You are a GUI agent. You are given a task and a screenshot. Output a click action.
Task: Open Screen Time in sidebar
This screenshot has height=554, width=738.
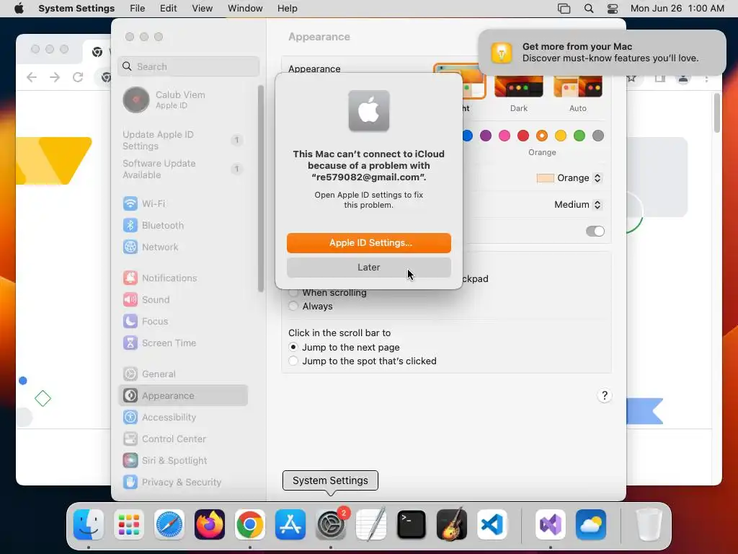click(183, 343)
